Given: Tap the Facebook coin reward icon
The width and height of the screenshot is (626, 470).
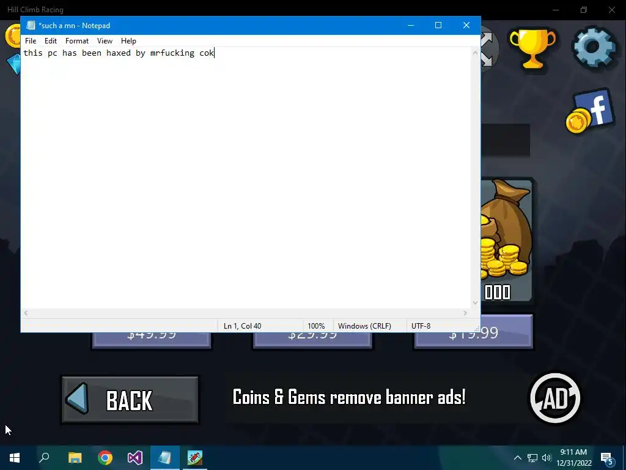Looking at the screenshot, I should coord(590,111).
